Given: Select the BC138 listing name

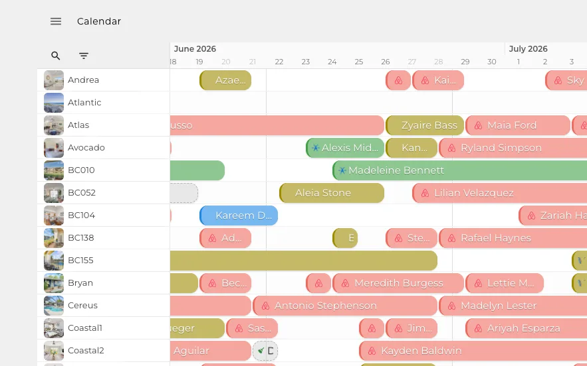Looking at the screenshot, I should coord(81,238).
